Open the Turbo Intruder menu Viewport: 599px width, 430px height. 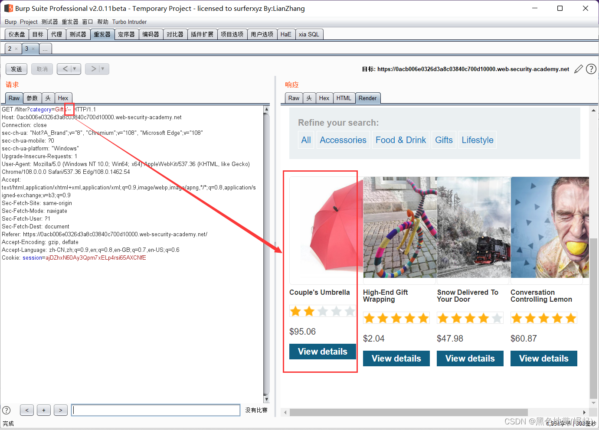129,22
